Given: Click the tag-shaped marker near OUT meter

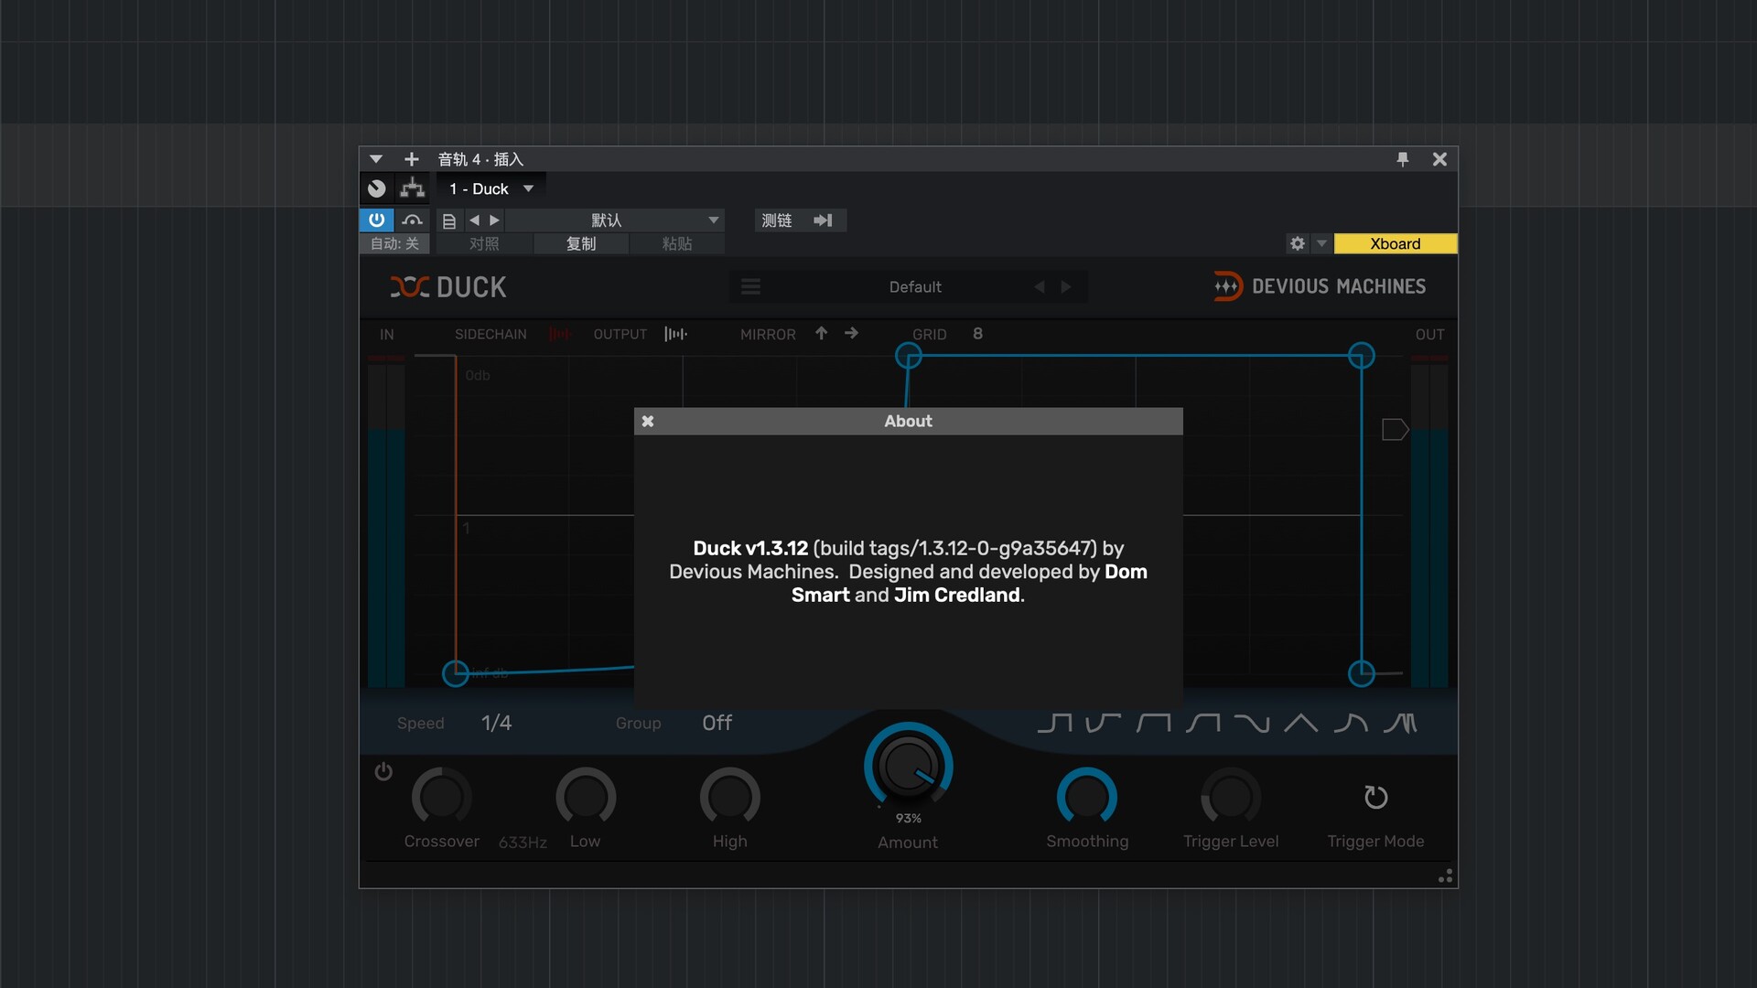Looking at the screenshot, I should point(1395,429).
